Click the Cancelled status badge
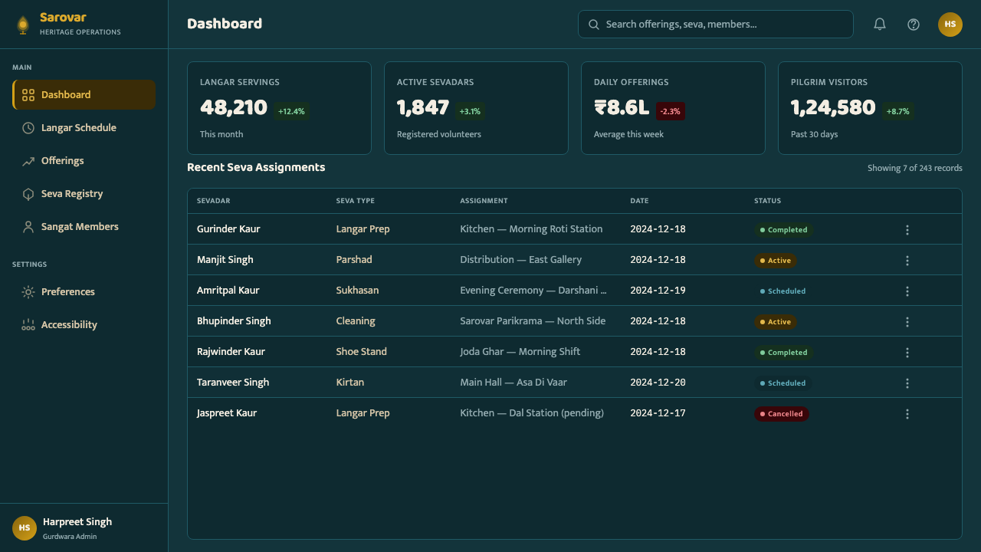 pyautogui.click(x=782, y=413)
